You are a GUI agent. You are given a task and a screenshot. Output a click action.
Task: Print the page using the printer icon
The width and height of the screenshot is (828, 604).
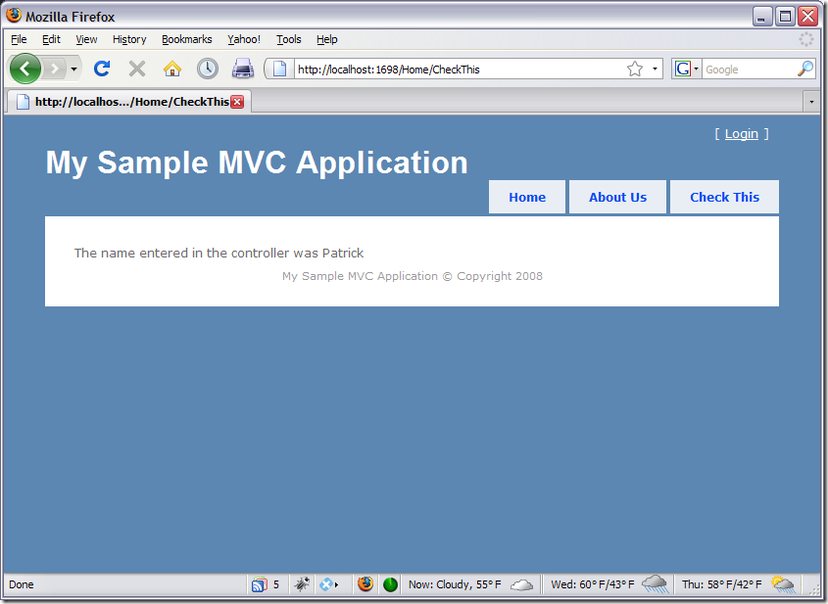(243, 69)
